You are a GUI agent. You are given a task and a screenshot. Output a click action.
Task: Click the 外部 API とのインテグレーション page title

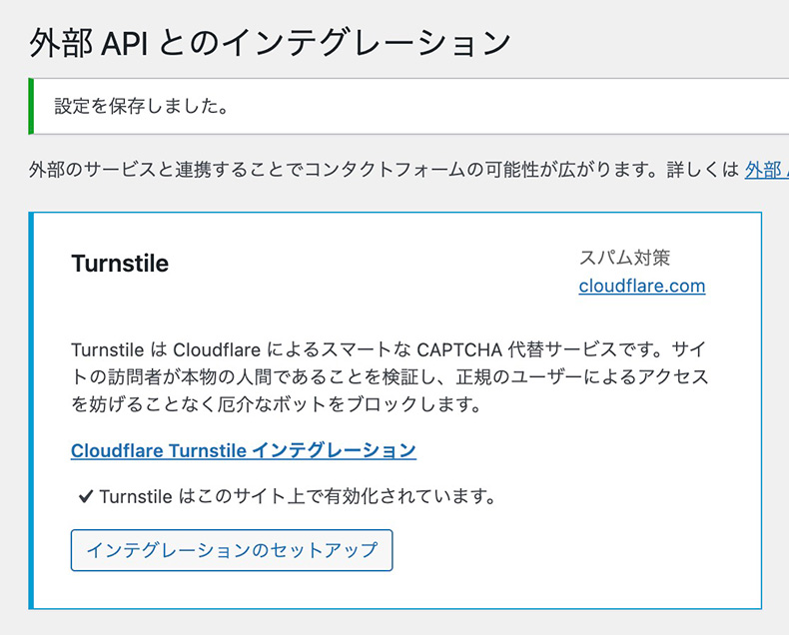(x=271, y=42)
